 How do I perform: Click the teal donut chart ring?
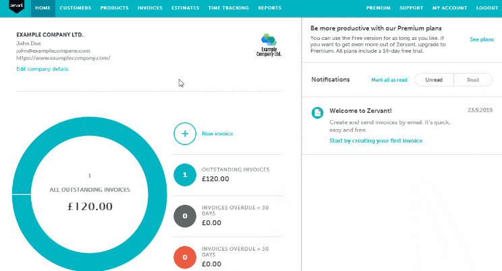coord(89,126)
